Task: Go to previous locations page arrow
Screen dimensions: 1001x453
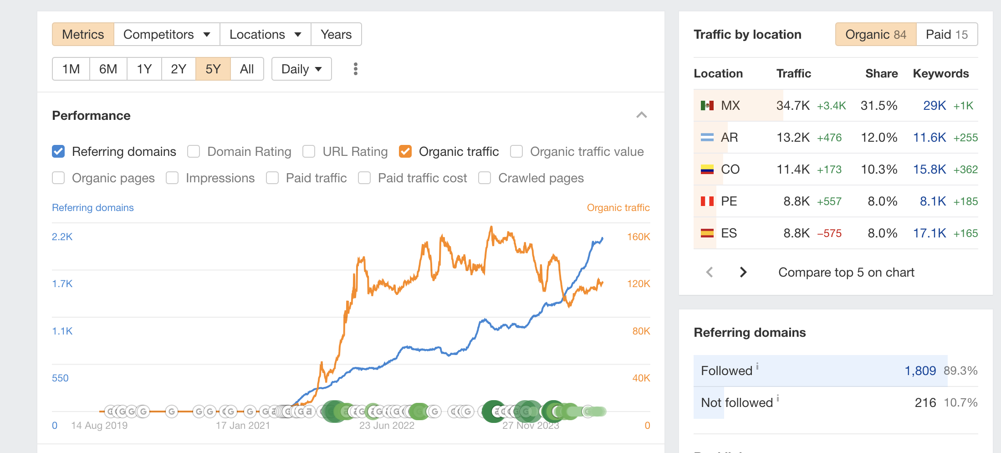Action: click(709, 272)
